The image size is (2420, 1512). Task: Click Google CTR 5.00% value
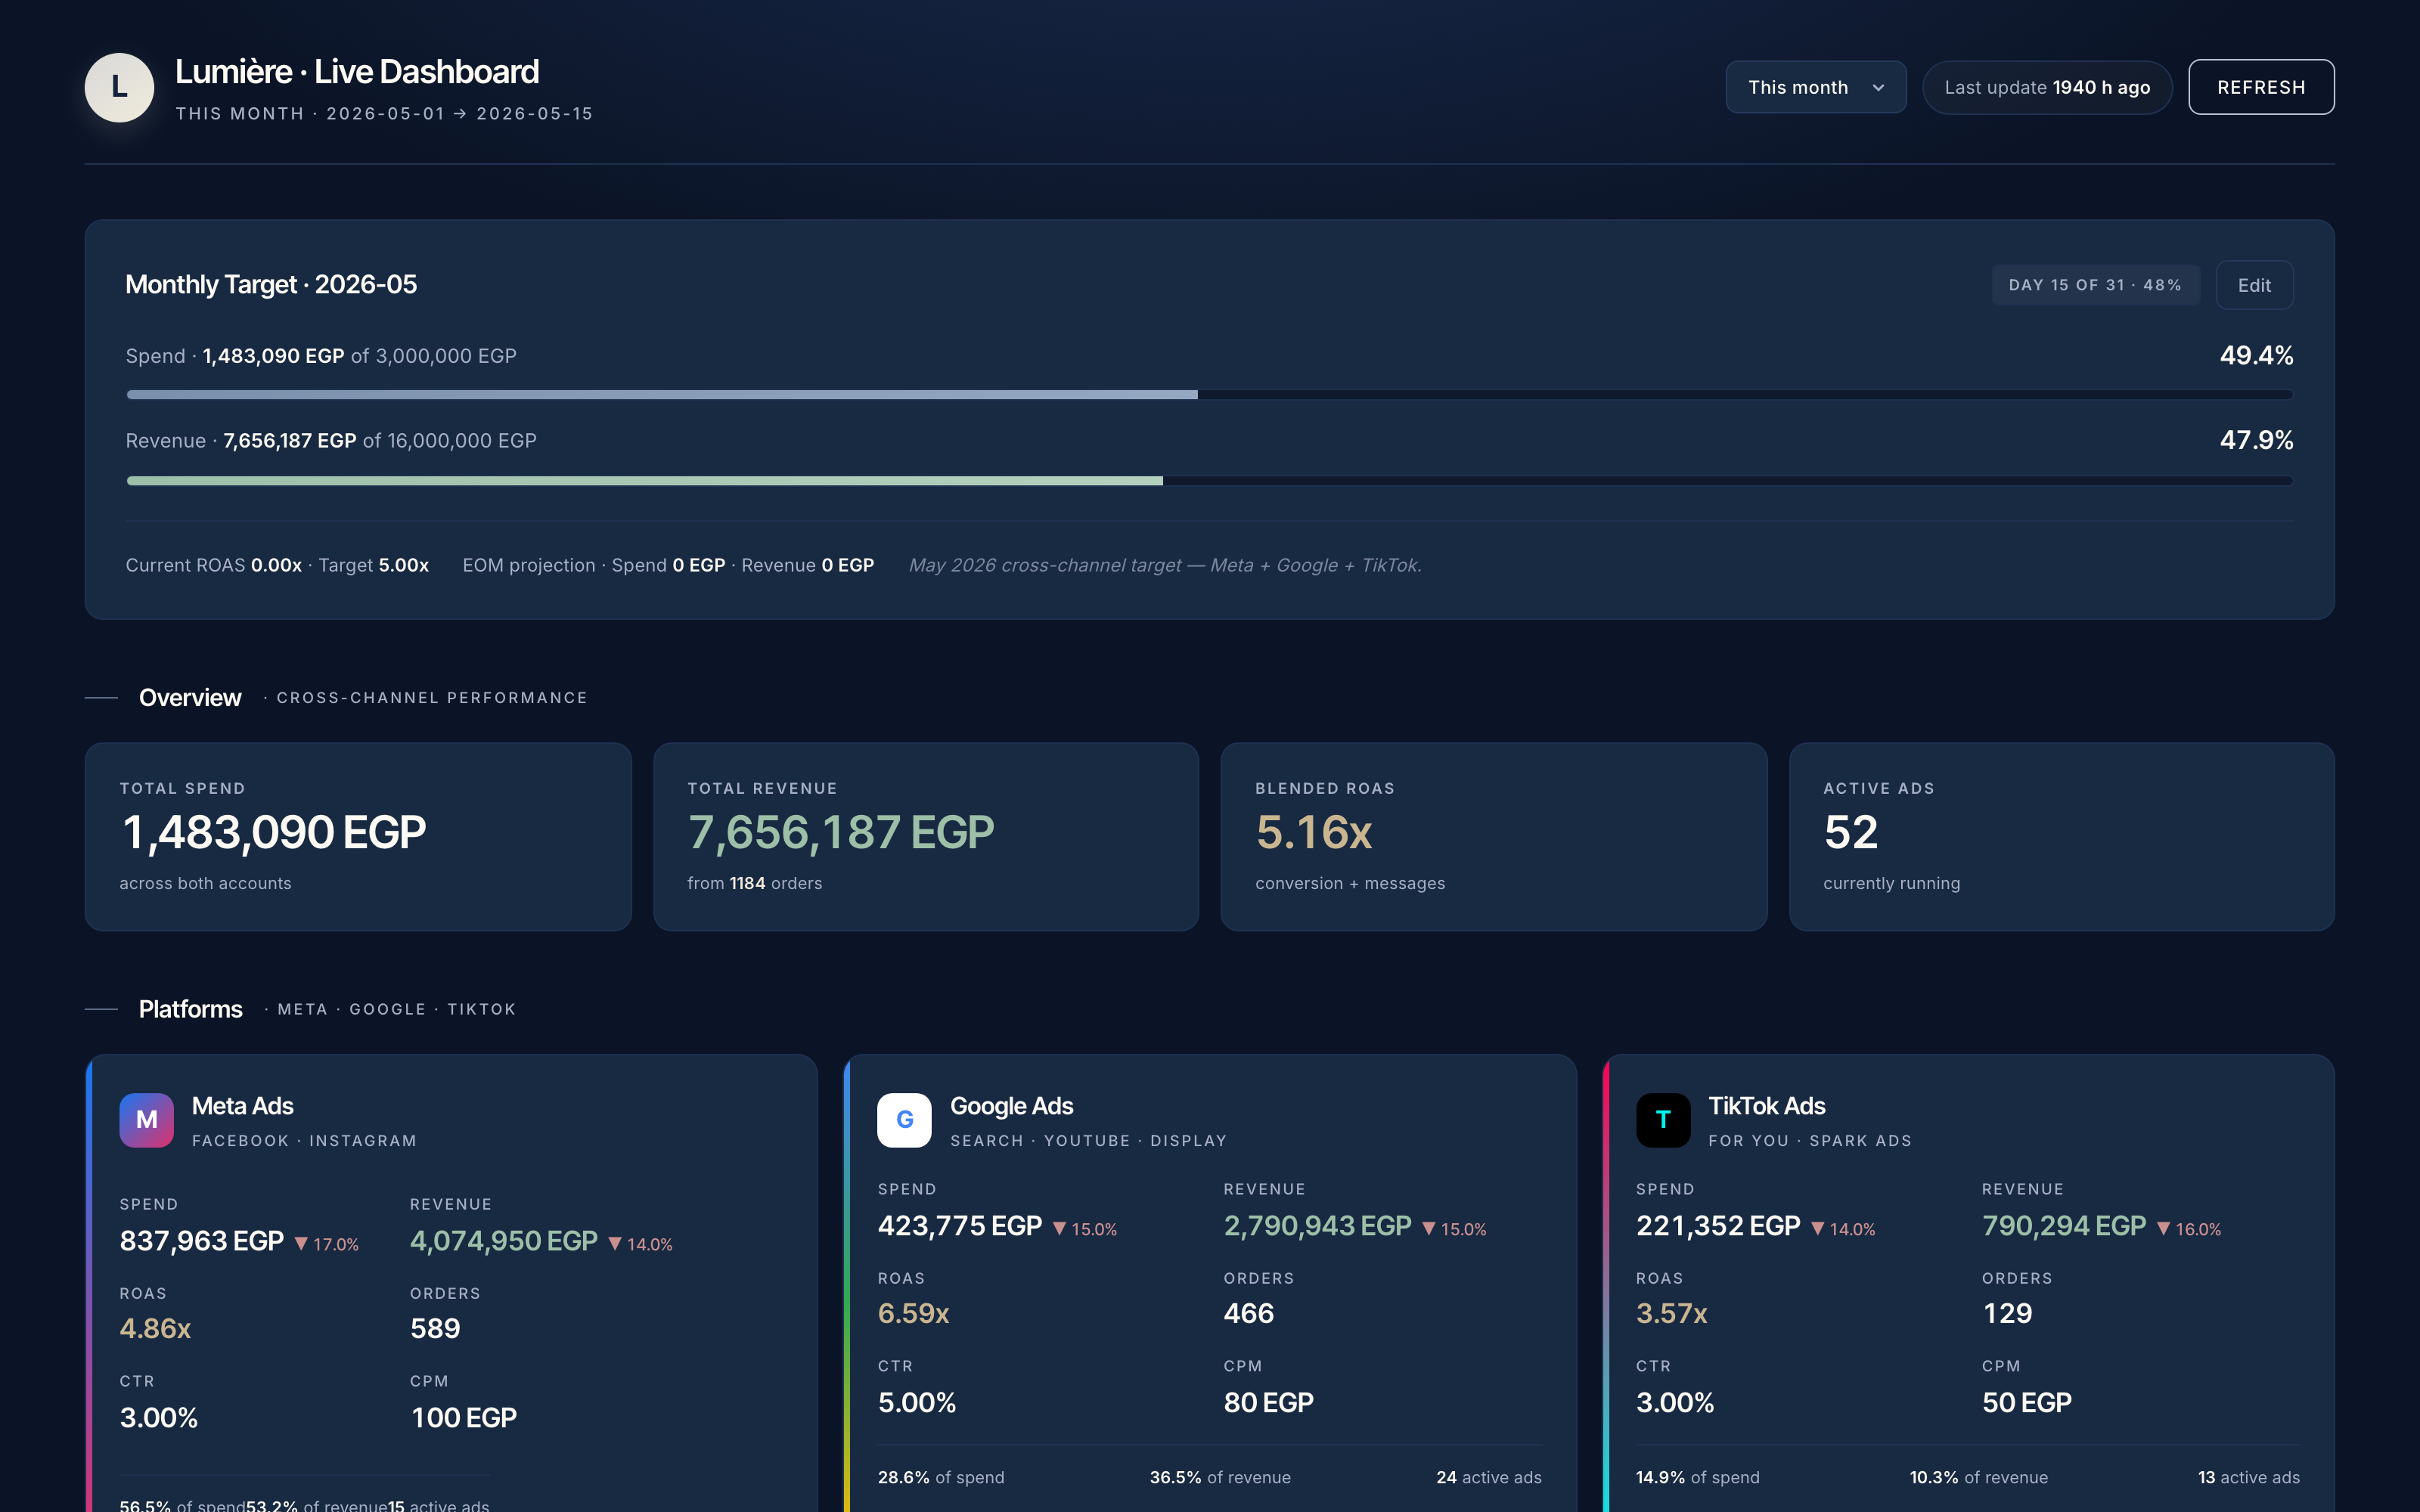click(917, 1403)
